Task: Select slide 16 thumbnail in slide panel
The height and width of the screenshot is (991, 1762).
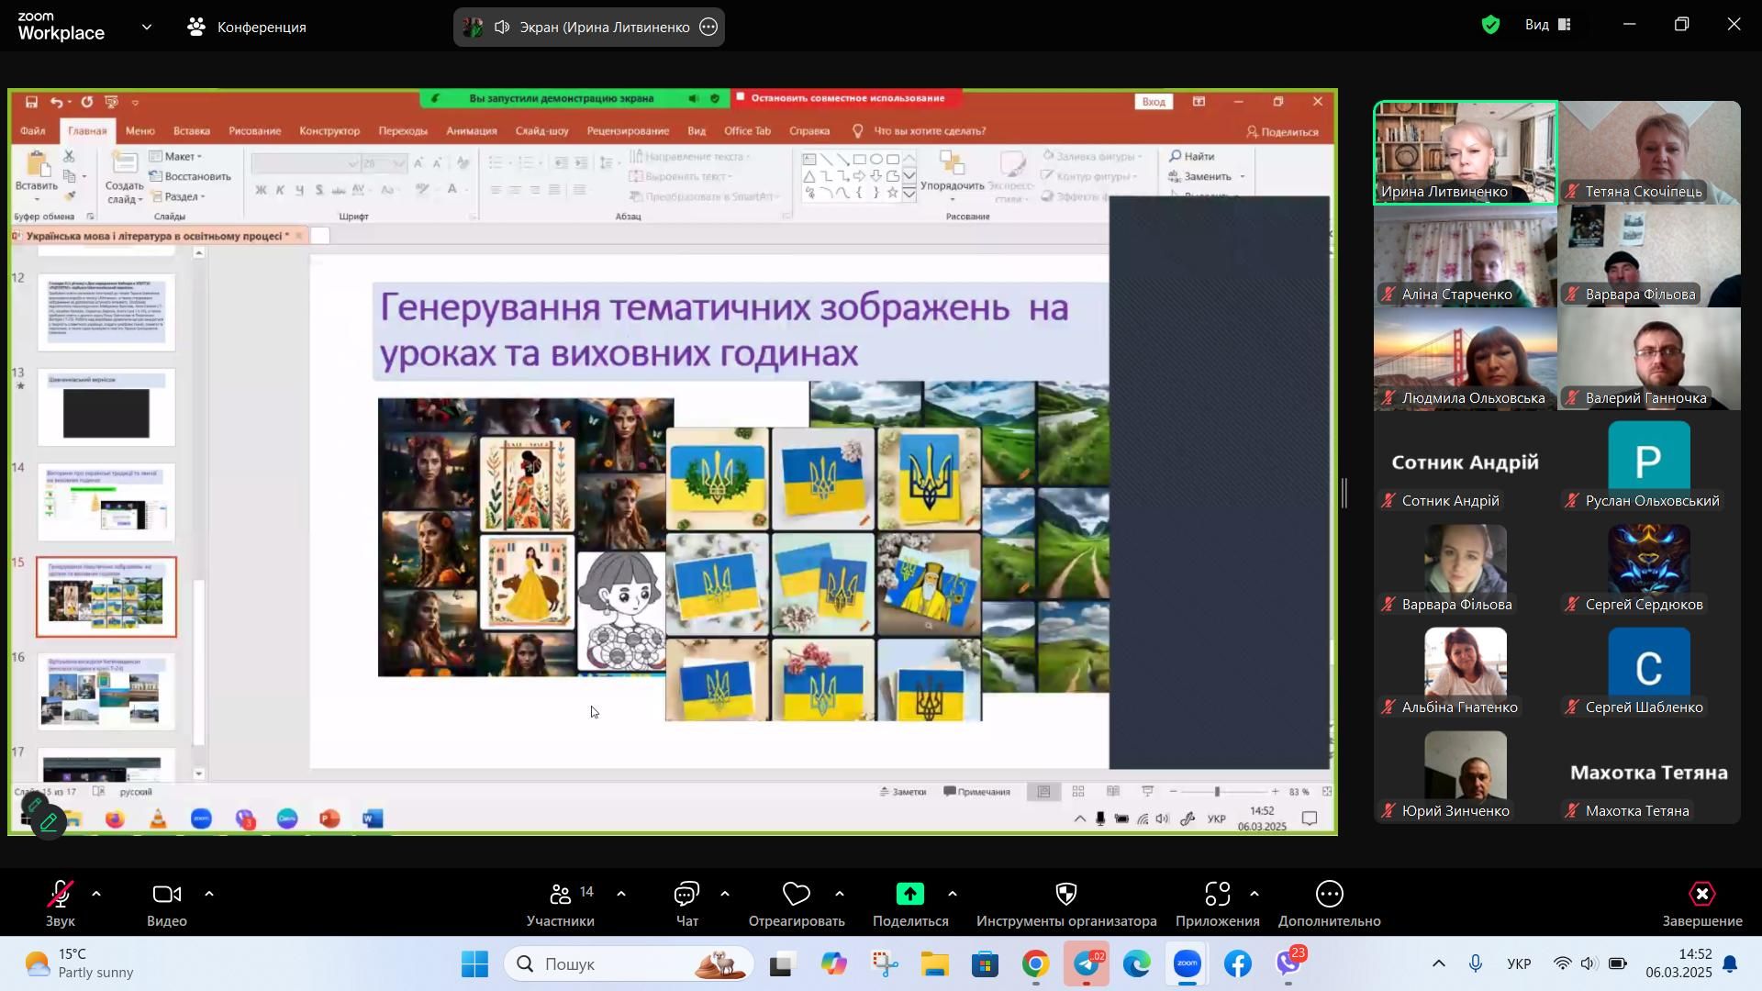Action: coord(106,691)
